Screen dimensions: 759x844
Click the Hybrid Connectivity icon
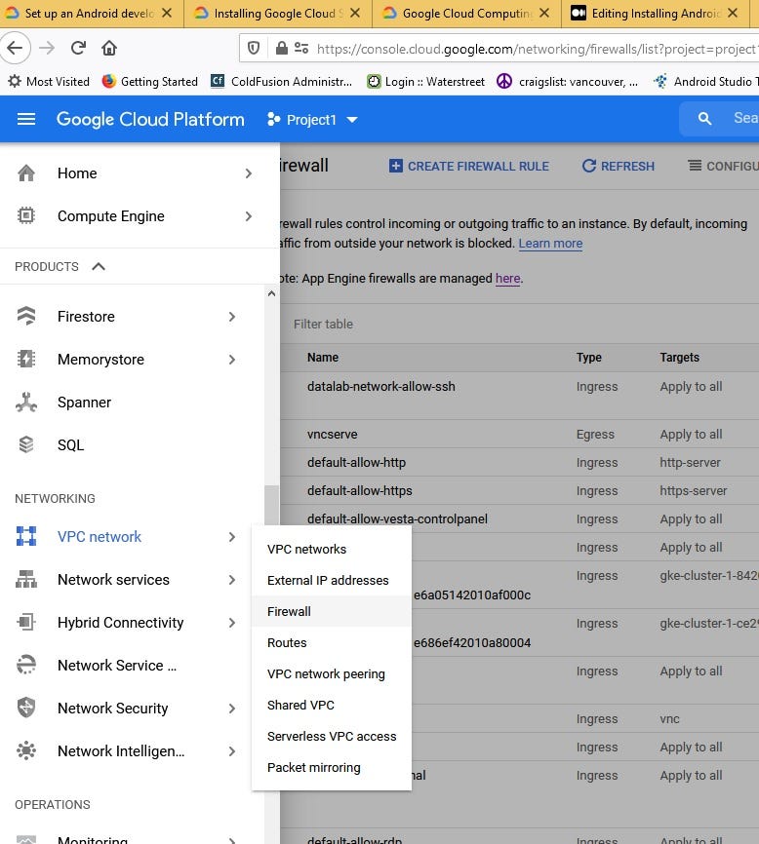point(26,622)
